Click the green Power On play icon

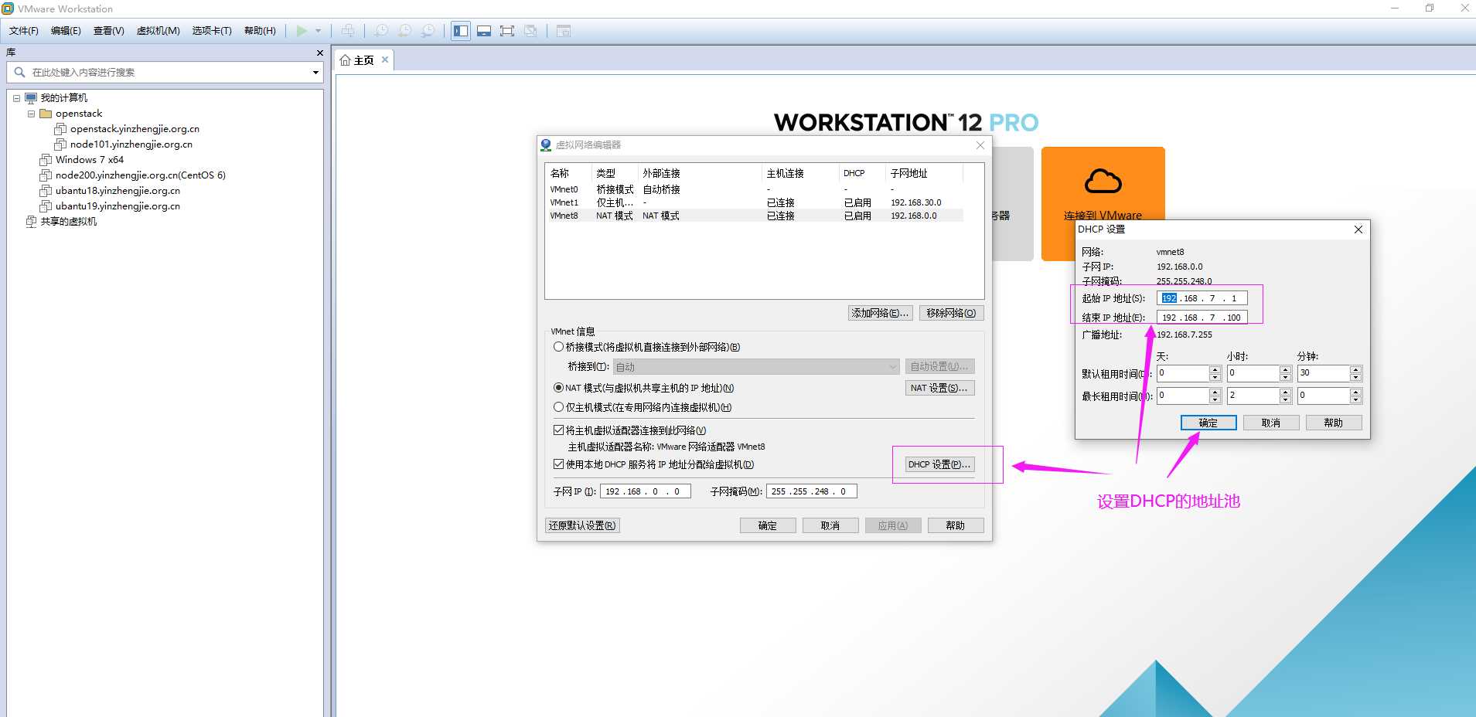click(302, 31)
